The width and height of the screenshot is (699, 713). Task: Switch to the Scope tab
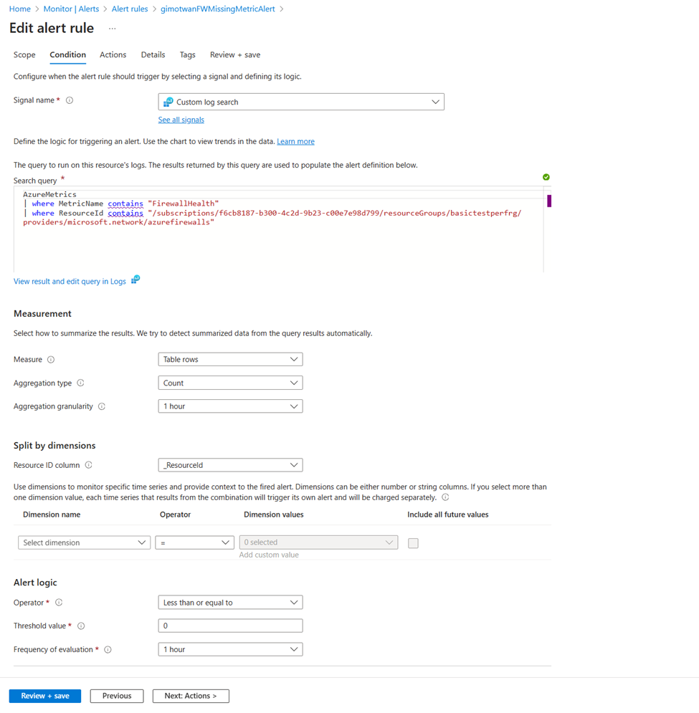[x=24, y=54]
